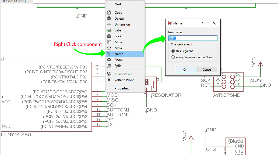Click the RST net label
This screenshot has width=278, height=155.
[x=206, y=85]
